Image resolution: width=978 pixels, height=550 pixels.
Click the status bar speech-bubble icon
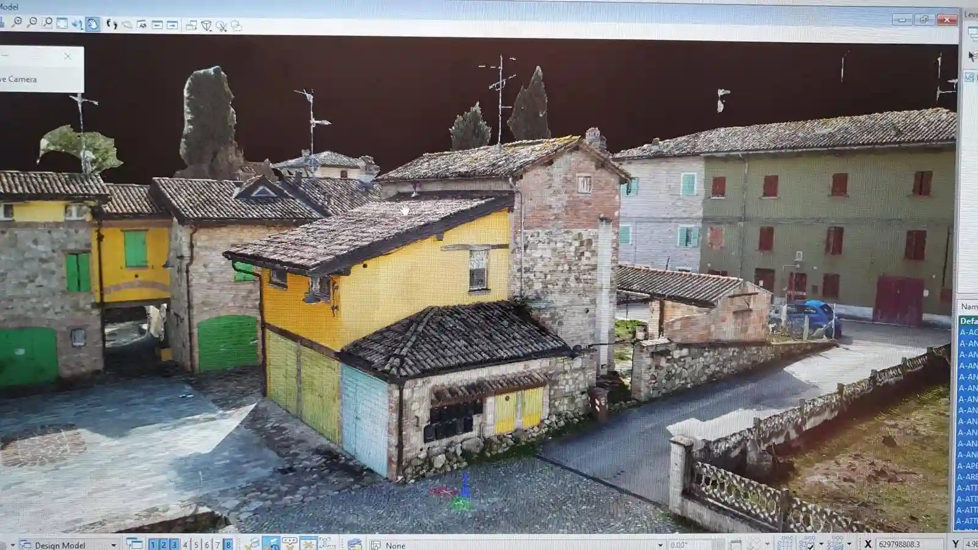point(289,543)
